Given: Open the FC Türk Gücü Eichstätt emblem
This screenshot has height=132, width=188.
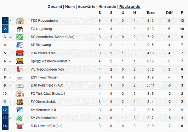Looking at the screenshot, I should pos(20,94).
